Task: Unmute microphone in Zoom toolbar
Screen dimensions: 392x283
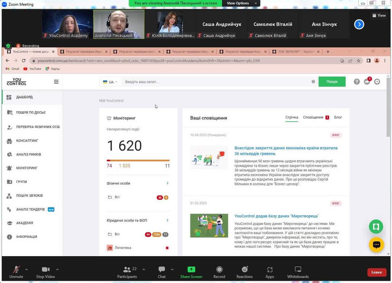Action: (16, 272)
